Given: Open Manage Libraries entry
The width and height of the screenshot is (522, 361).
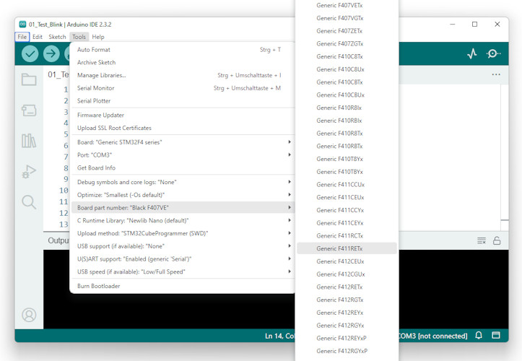Looking at the screenshot, I should 182,75.
